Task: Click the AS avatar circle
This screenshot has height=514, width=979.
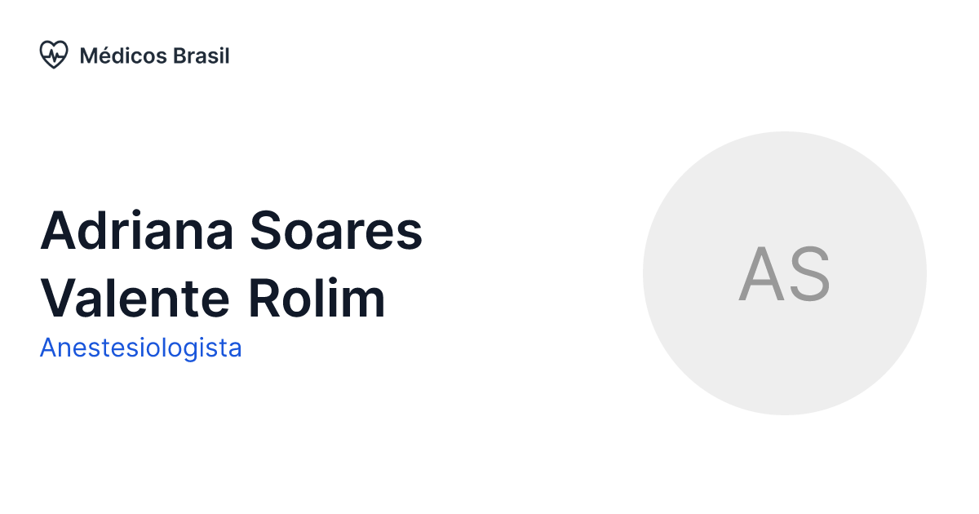Action: (x=785, y=273)
